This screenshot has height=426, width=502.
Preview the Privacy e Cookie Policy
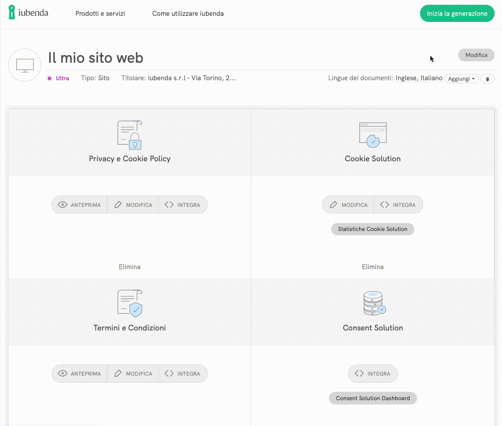80,205
